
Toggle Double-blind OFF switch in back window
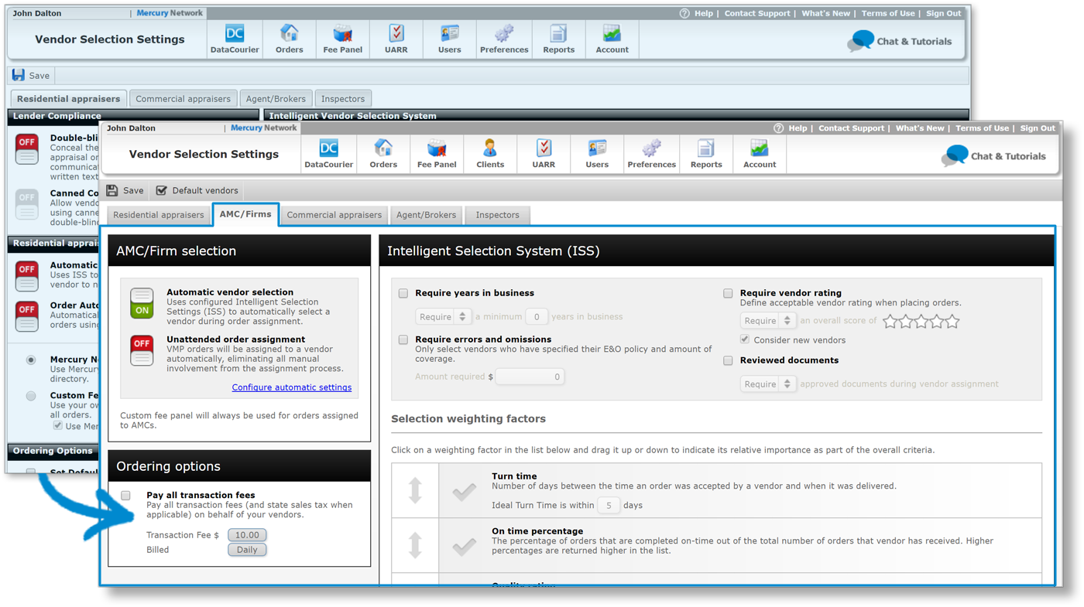[x=27, y=148]
